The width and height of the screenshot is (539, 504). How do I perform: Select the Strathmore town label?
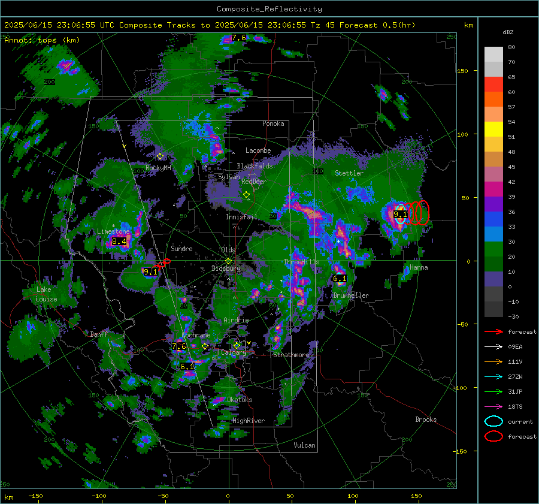[291, 355]
